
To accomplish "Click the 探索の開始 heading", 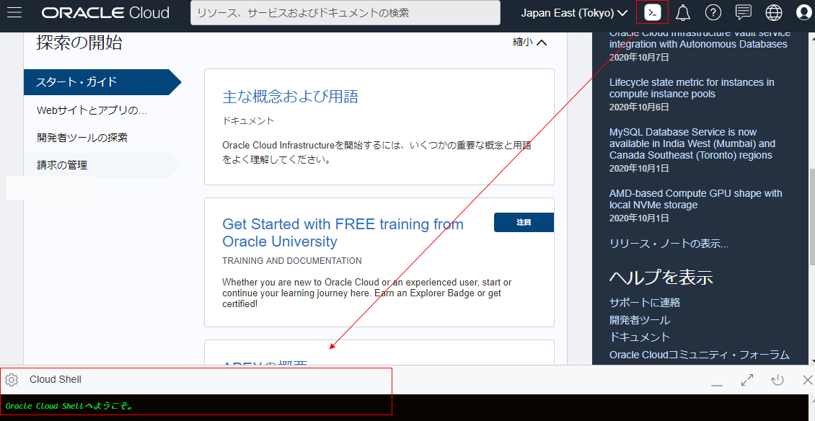I will click(79, 43).
